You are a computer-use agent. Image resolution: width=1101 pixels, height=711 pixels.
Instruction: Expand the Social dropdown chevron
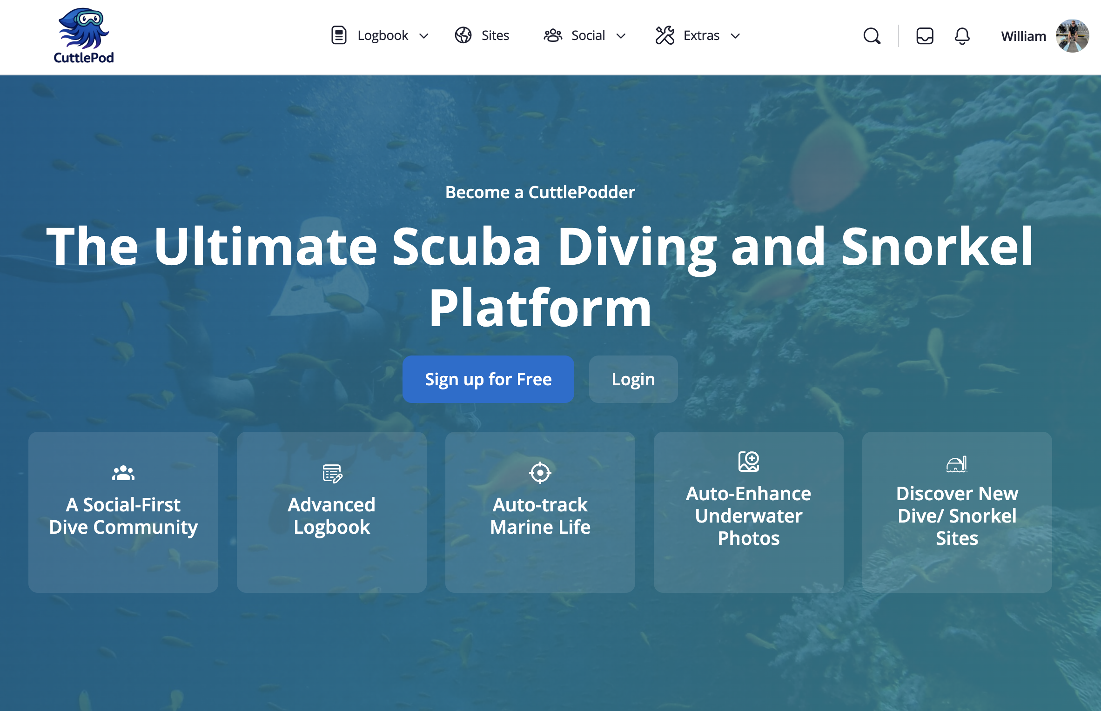tap(621, 36)
